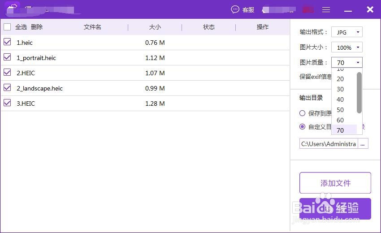This screenshot has width=381, height=233.
Task: Uncheck the 2_landscape.heic checkbox
Action: click(7, 88)
